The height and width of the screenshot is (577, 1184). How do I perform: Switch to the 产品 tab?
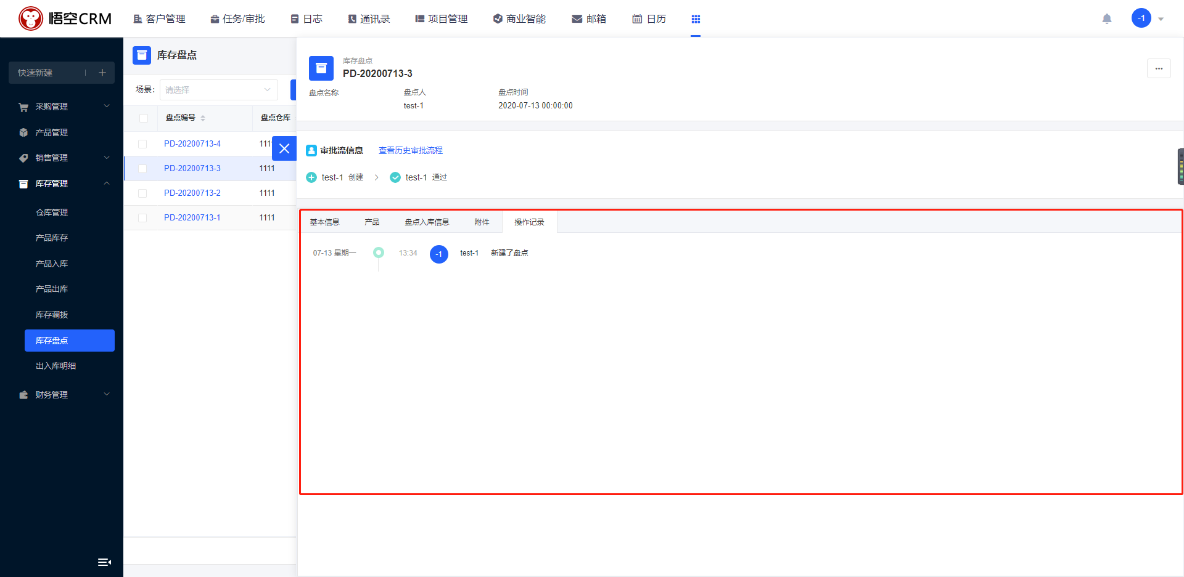click(x=372, y=222)
